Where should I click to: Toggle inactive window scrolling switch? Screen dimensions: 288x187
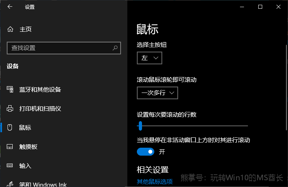click(146, 152)
